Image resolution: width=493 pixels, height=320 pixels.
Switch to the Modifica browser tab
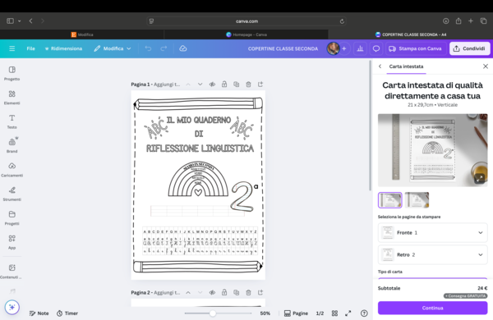point(82,34)
